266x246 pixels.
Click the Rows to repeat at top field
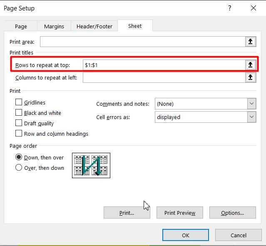point(164,65)
